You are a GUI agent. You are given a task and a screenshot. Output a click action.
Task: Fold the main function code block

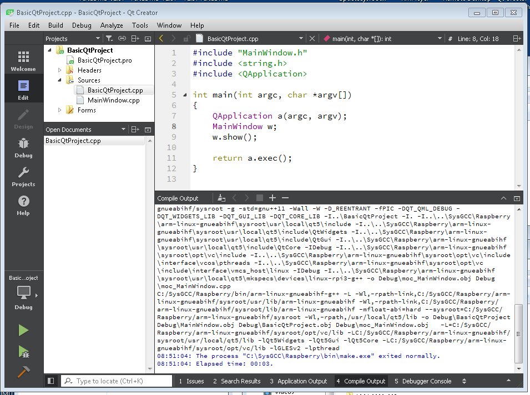[185, 95]
